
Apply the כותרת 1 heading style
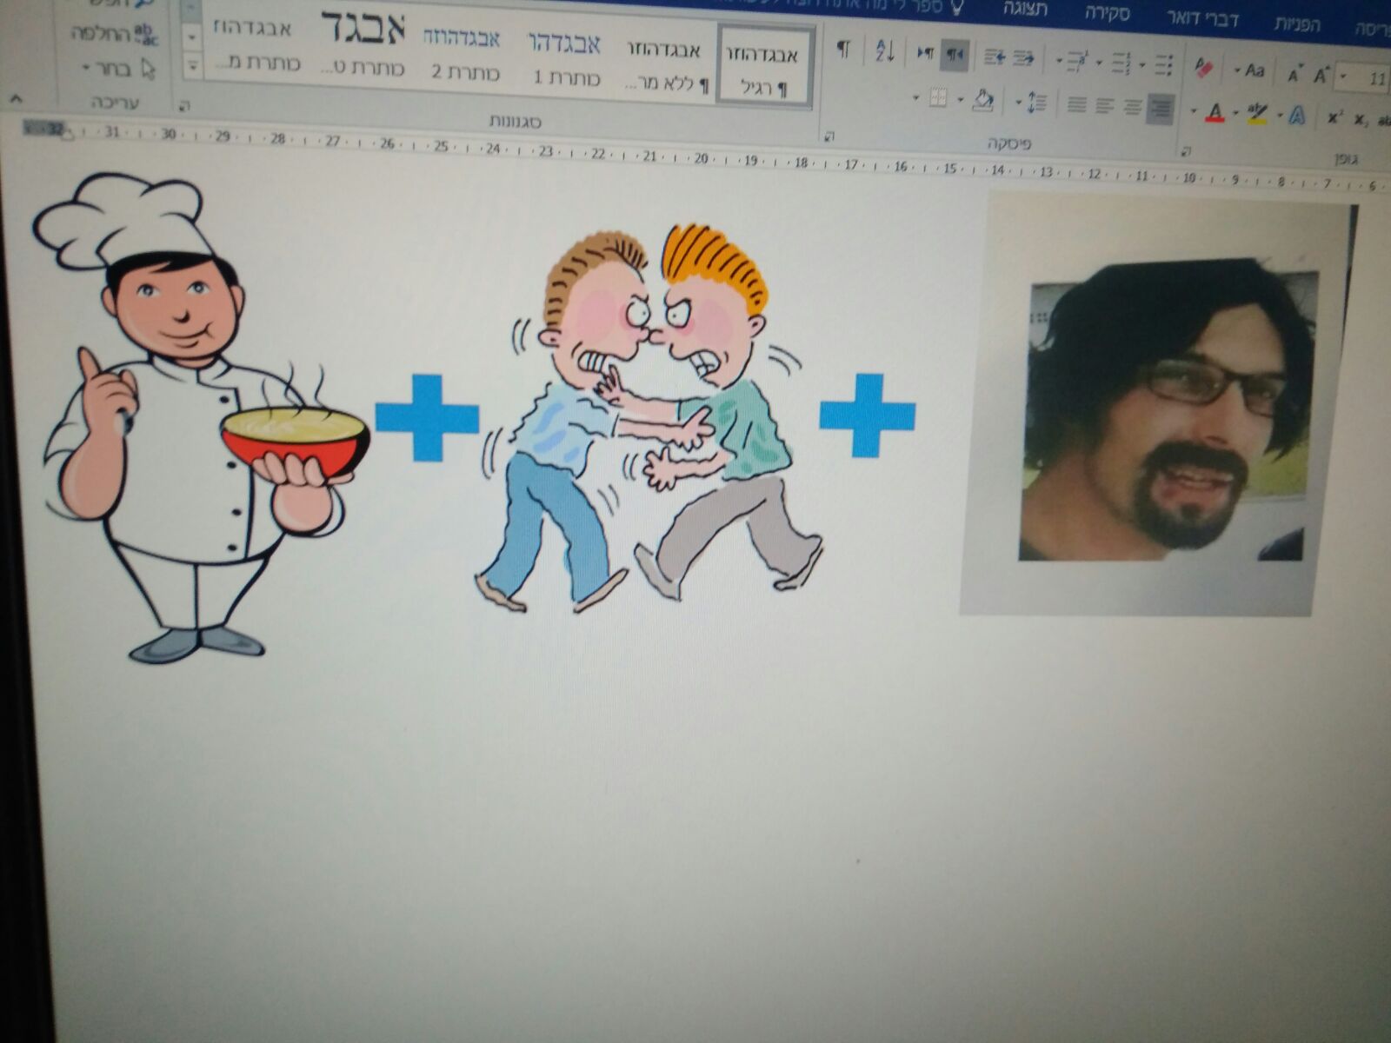click(565, 59)
